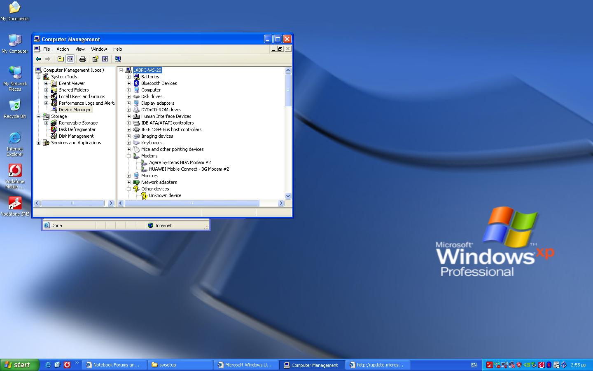Open the Action menu
The width and height of the screenshot is (593, 371).
pyautogui.click(x=63, y=49)
